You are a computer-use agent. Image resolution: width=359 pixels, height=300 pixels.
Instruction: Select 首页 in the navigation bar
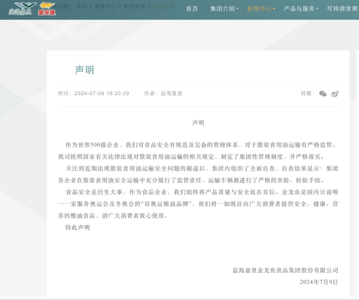click(192, 9)
